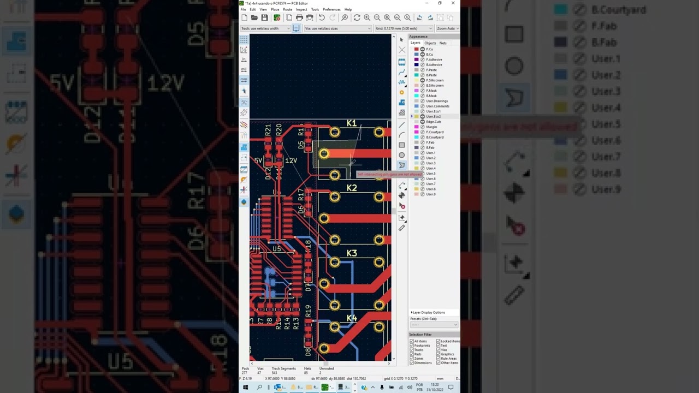
Task: Select the arrow Select tool
Action: pos(402,40)
